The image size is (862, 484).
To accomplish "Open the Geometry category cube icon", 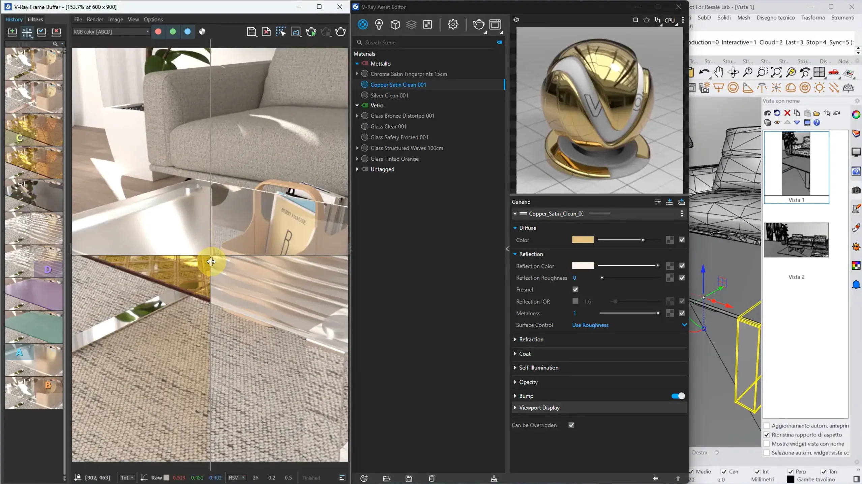I will [395, 24].
